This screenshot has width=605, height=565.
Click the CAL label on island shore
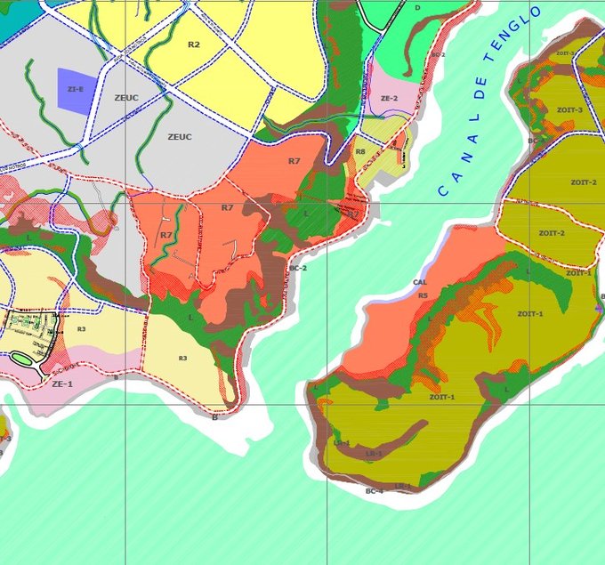coord(421,282)
